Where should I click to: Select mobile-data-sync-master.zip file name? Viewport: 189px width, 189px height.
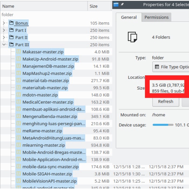(50, 167)
